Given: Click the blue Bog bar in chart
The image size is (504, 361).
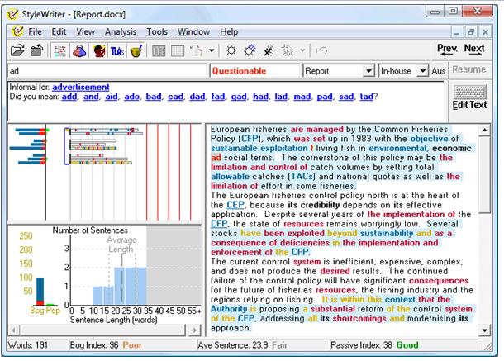Looking at the screenshot, I should coord(40,289).
